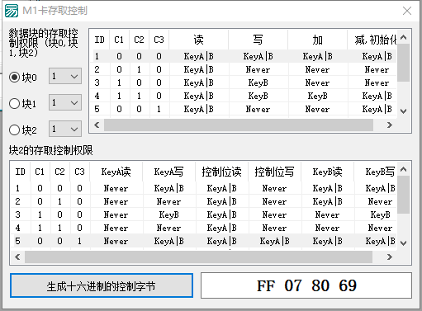Image resolution: width=422 pixels, height=311 pixels.
Task: Click right arrow of bottom table horizontal scrollbar
Action: tap(389, 257)
